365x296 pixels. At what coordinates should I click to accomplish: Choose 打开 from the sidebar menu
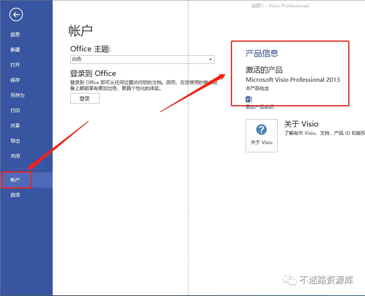(15, 65)
